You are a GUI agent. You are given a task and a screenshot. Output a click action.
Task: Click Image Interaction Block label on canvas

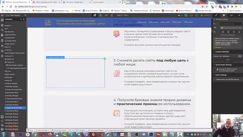[x=55, y=57]
